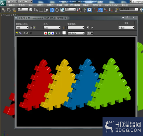Click the Save Image icon in render window

click(x=17, y=33)
